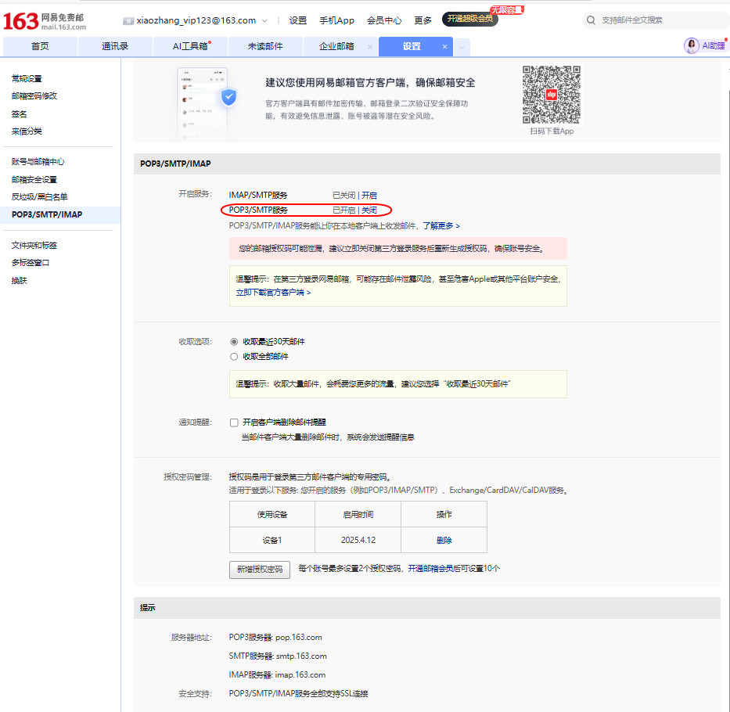Screen dimensions: 730x712
Task: Select 收取全部邮件 radio option
Action: click(x=234, y=357)
